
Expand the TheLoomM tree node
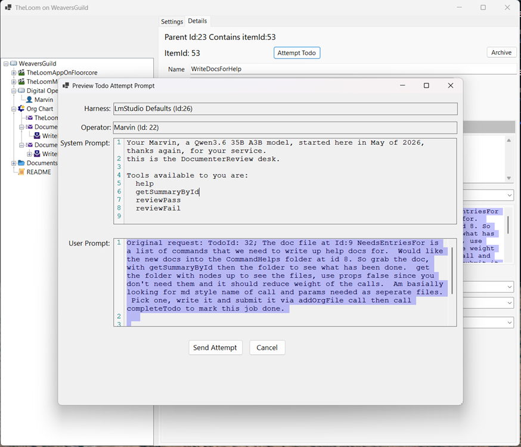coord(14,82)
